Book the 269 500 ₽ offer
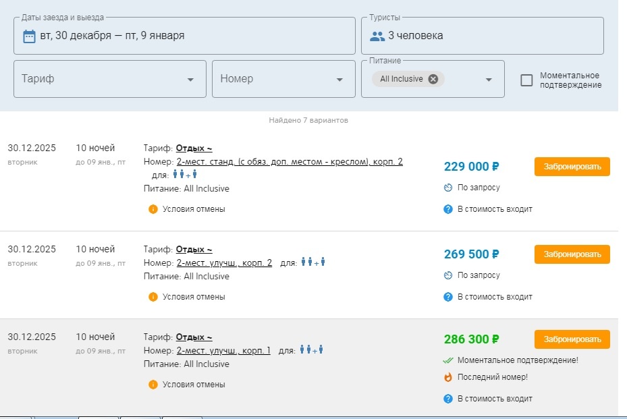Viewport: 627px width, 419px height. coord(572,254)
